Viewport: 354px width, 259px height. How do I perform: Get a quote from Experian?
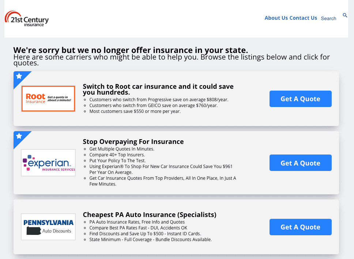(x=301, y=163)
